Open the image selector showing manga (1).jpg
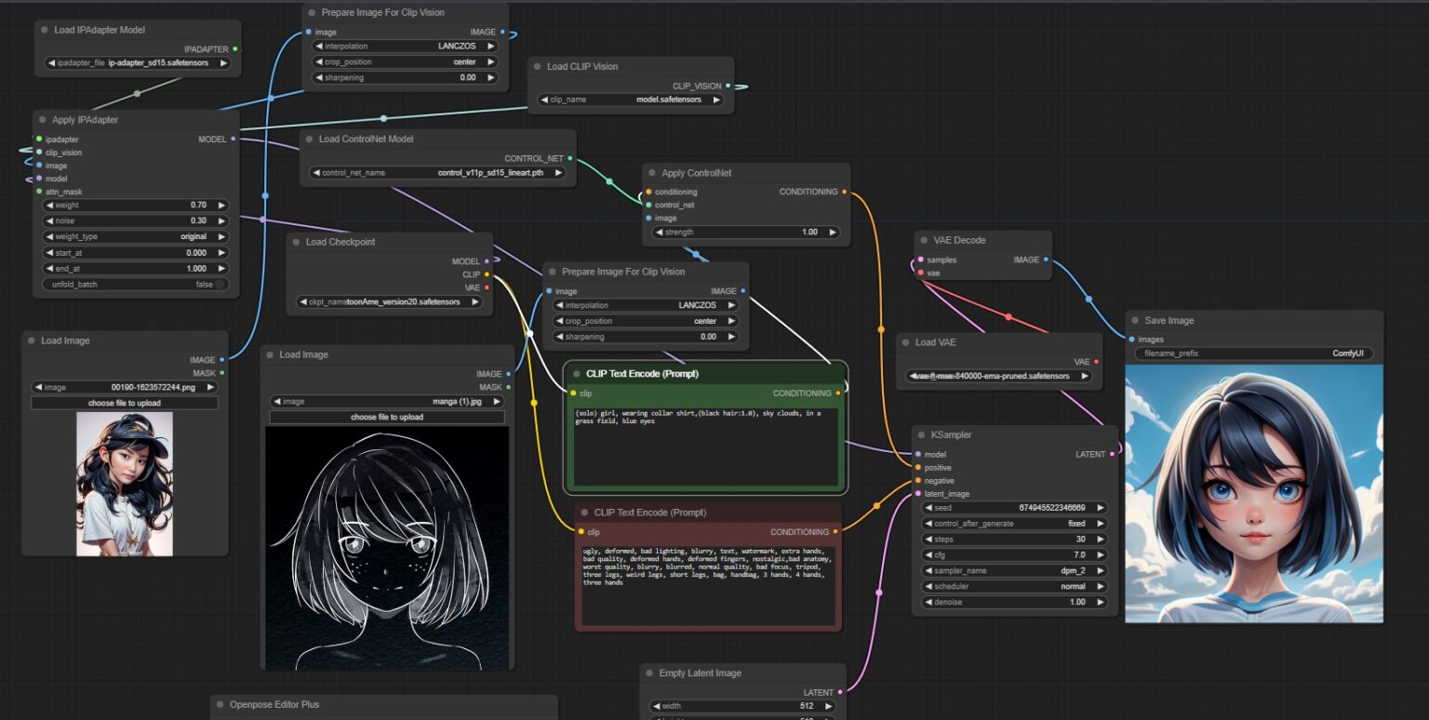This screenshot has width=1429, height=720. coord(387,402)
